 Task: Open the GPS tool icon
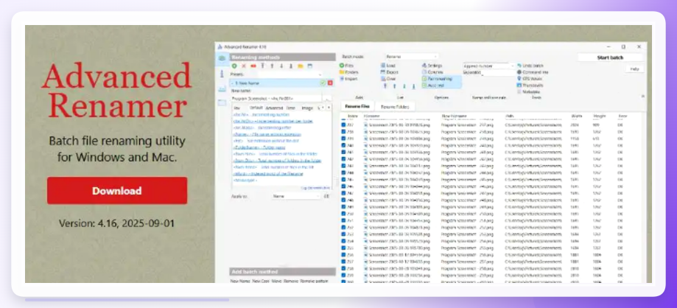click(519, 79)
